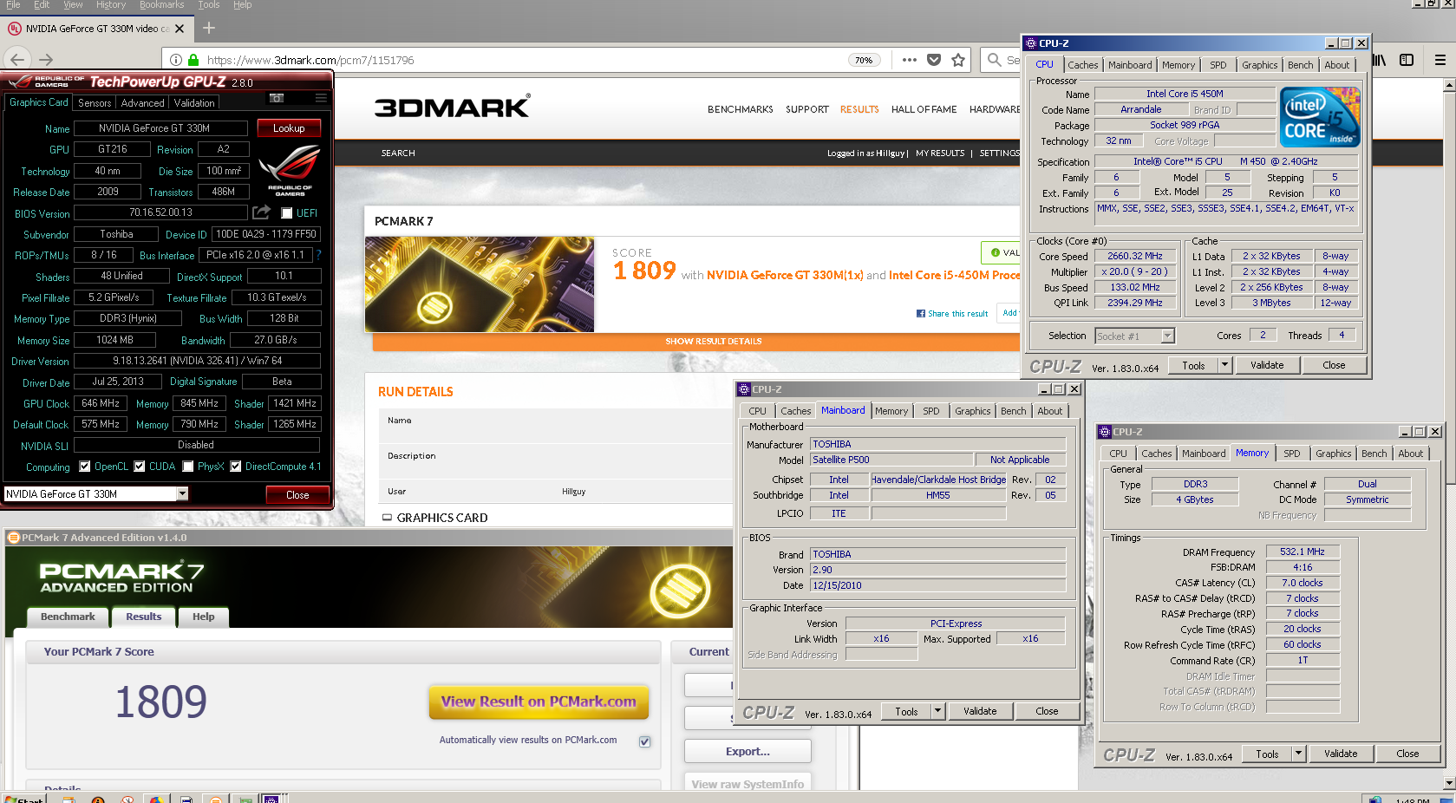Open SPD tab in CPU-Z Mainboard window
This screenshot has width=1456, height=803.
click(x=931, y=411)
